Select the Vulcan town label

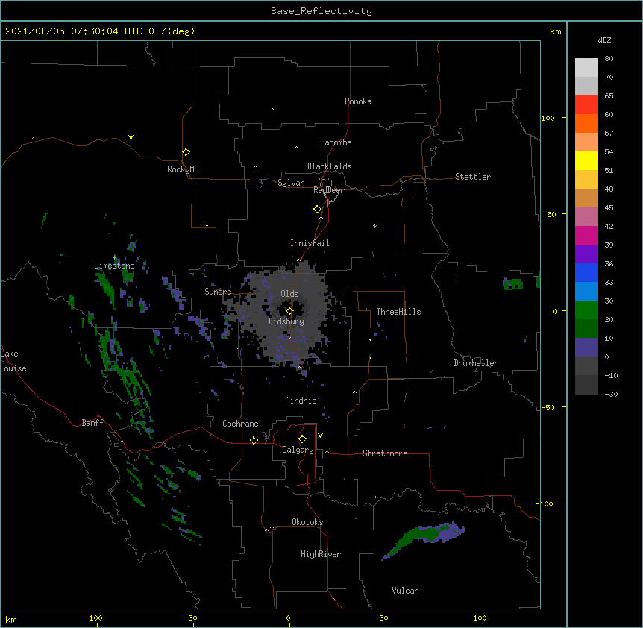coord(405,591)
